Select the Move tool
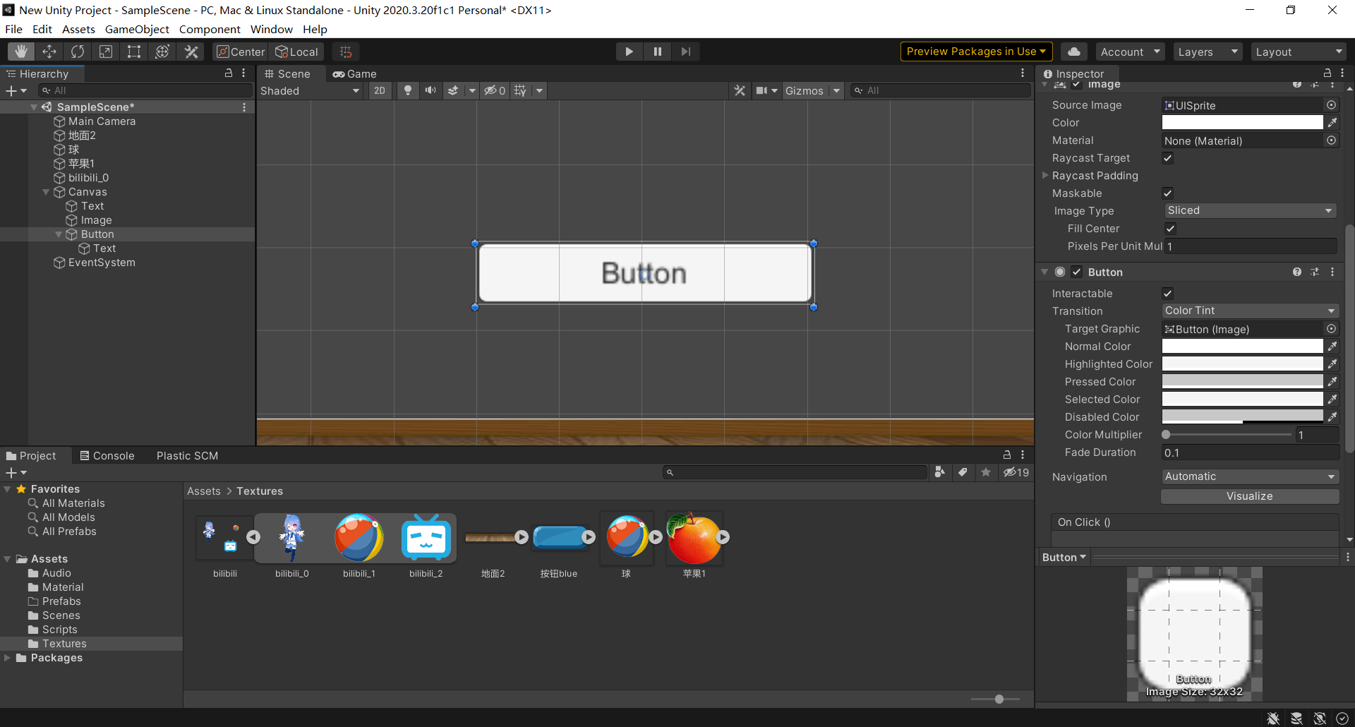Image resolution: width=1355 pixels, height=727 pixels. pyautogui.click(x=49, y=52)
